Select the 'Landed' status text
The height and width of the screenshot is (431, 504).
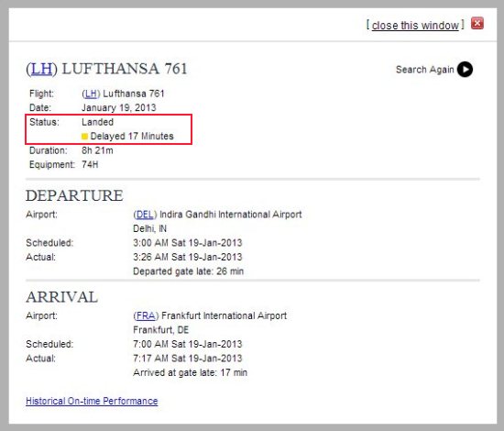[97, 122]
